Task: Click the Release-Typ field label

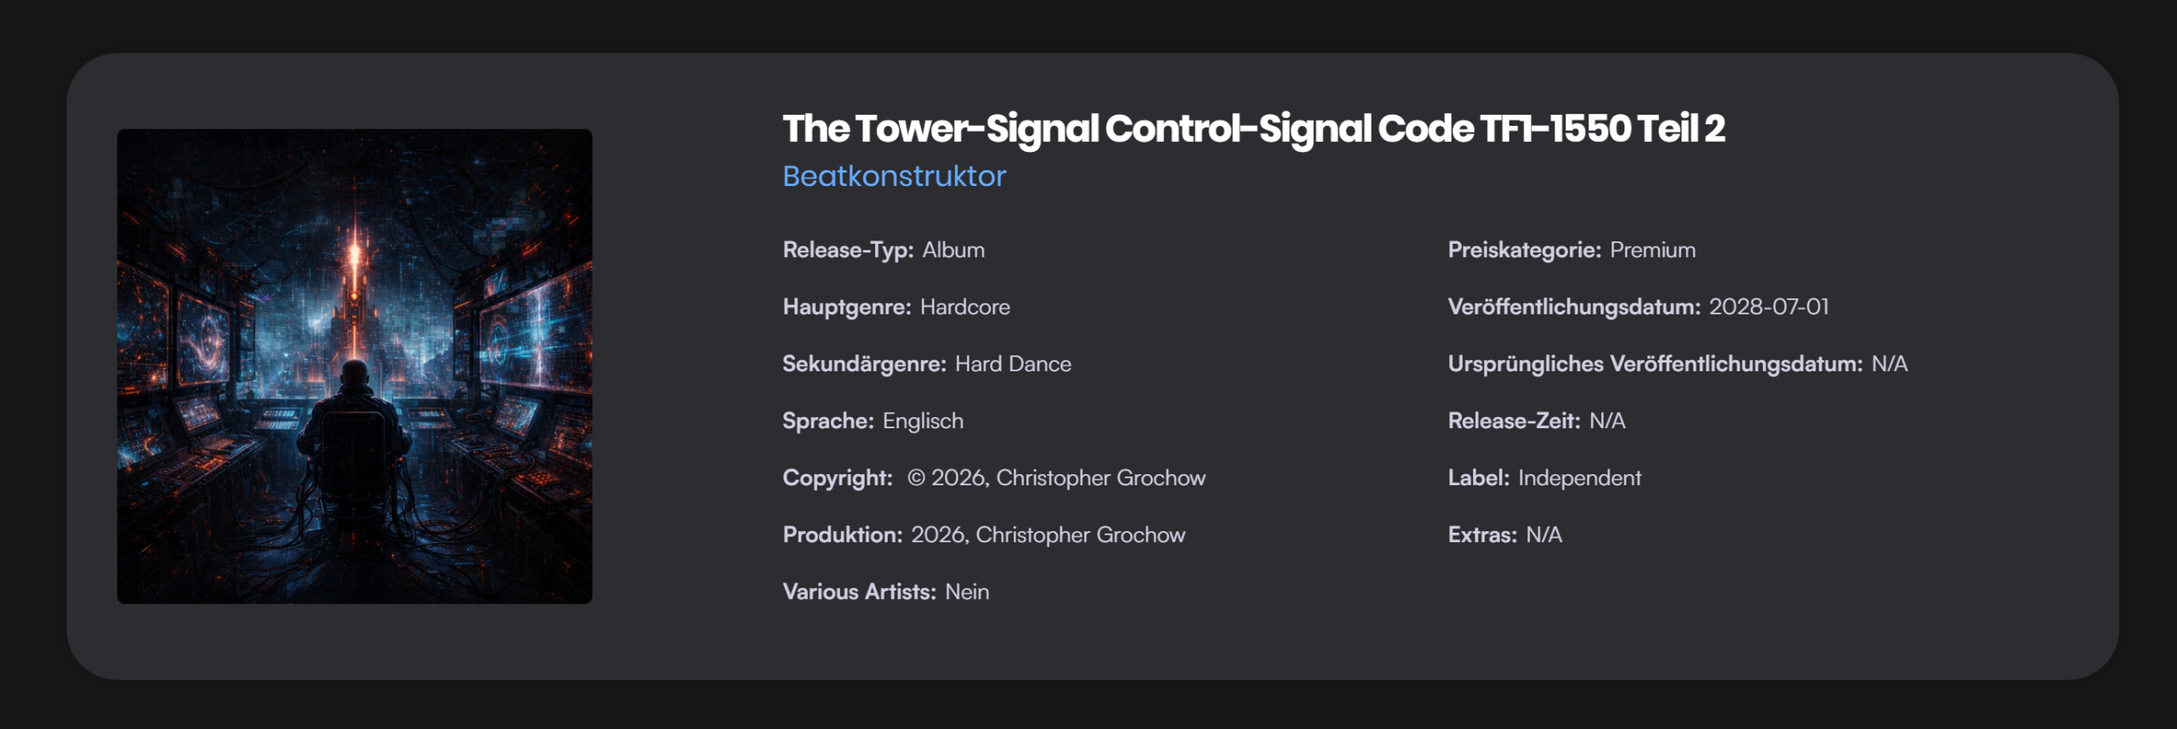Action: [x=848, y=250]
